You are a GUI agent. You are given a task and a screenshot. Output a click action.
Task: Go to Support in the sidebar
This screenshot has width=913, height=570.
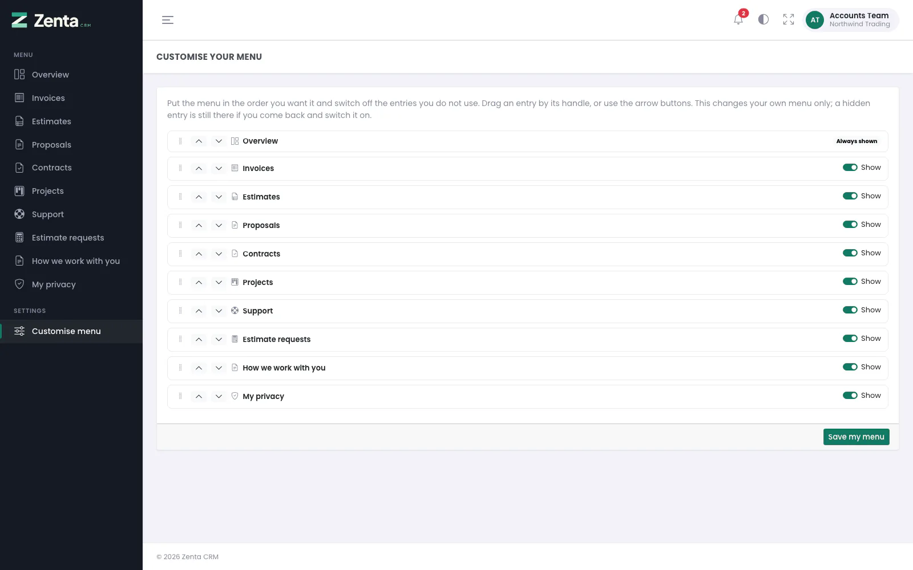(x=71, y=214)
